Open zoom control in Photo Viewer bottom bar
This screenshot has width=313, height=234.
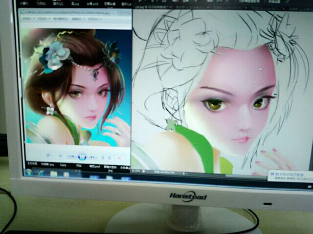point(48,155)
